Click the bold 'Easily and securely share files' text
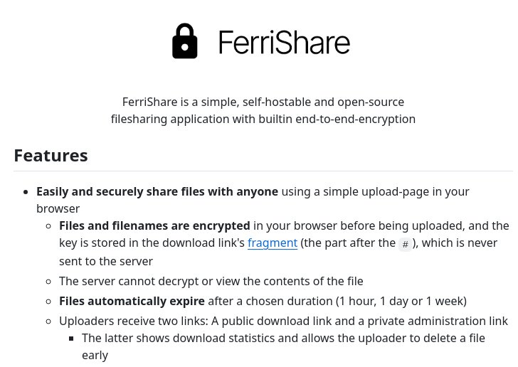Viewport: 518px width, 367px height. tap(157, 191)
